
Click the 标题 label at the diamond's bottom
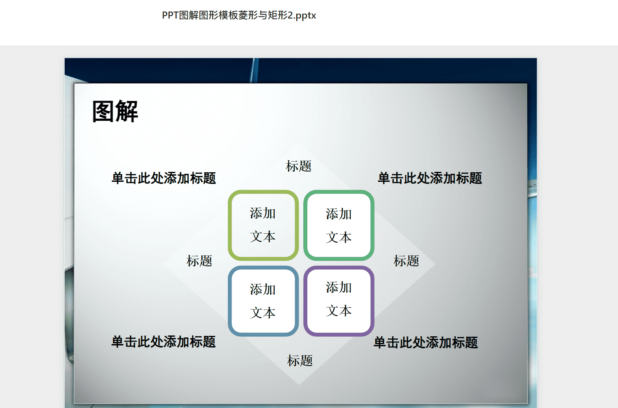(x=300, y=361)
